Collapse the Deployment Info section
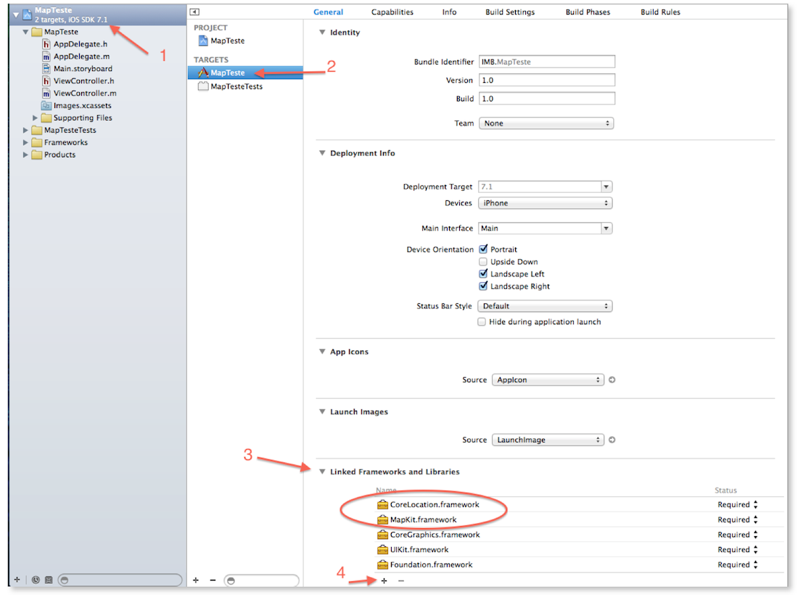The width and height of the screenshot is (798, 600). click(x=322, y=152)
